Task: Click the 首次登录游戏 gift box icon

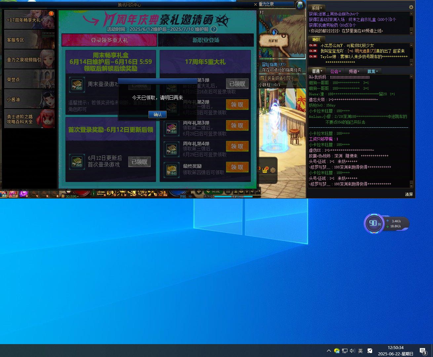Action: tap(77, 162)
